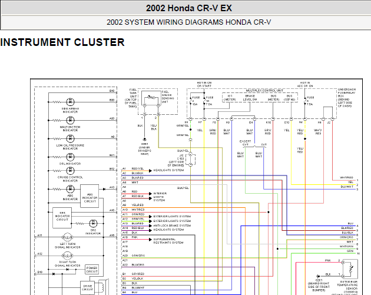This screenshot has width=371, height=295.
Task: Click the 'MULTIPLEX CONTROL UNIT' label
Action: 264,91
